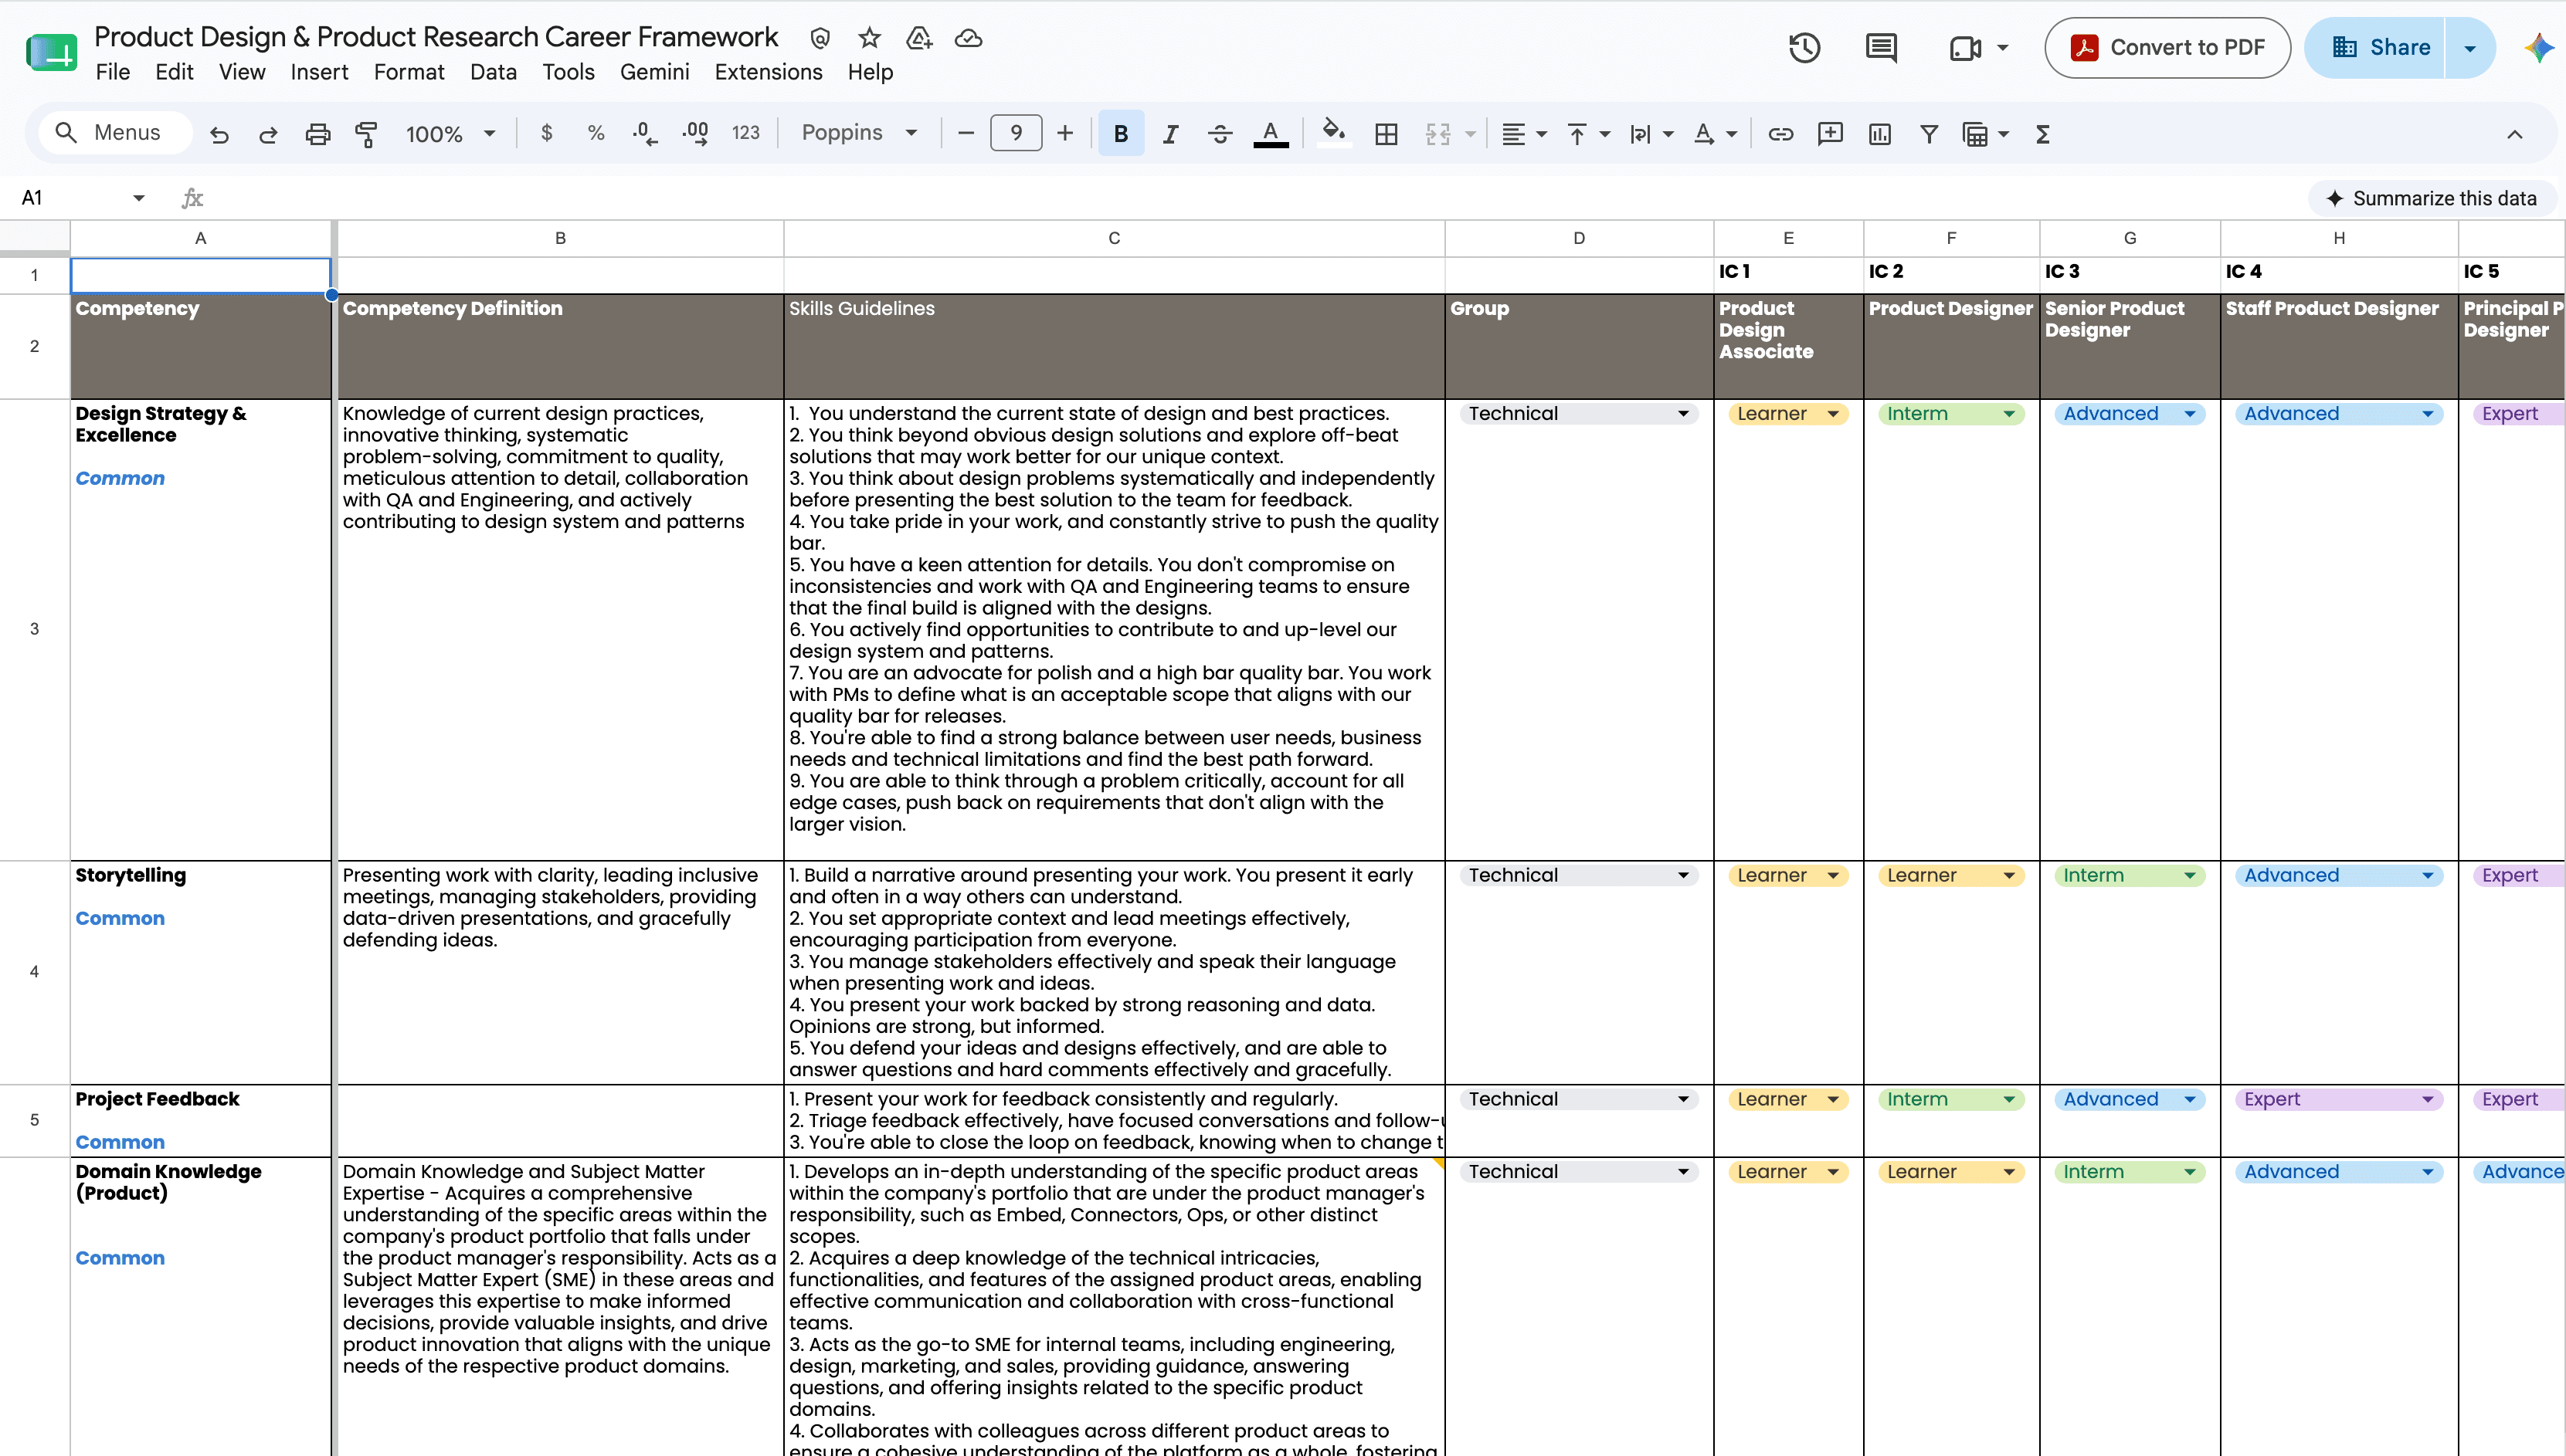Screen dimensions: 2566x1456
Task: Insert chart icon in toolbar
Action: (1880, 134)
